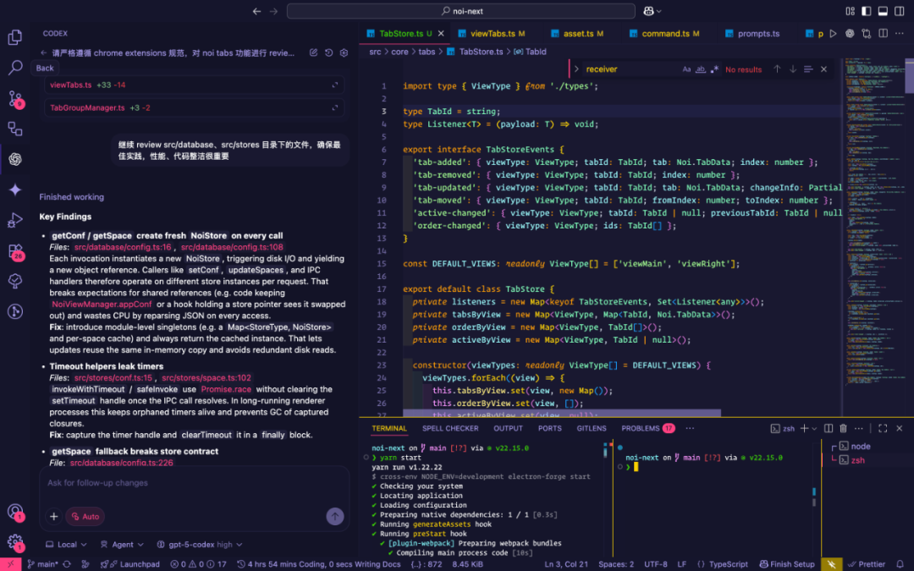The width and height of the screenshot is (914, 571).
Task: Open changes compare icon in editor toolbar
Action: [867, 33]
